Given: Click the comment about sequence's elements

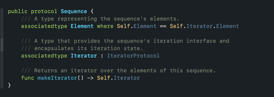Looking at the screenshot, I should click(100, 19).
